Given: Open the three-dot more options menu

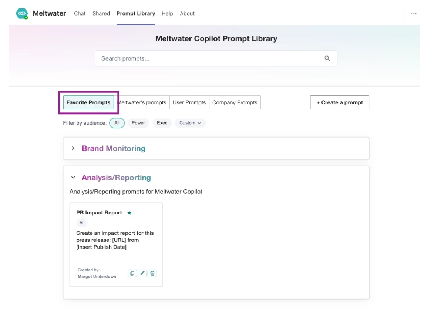Looking at the screenshot, I should (x=414, y=13).
